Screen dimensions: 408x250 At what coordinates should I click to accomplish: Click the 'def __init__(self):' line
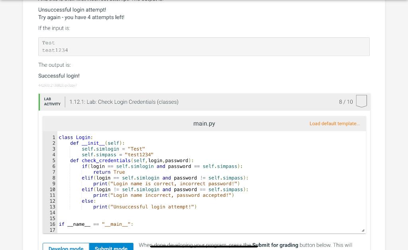(97, 143)
